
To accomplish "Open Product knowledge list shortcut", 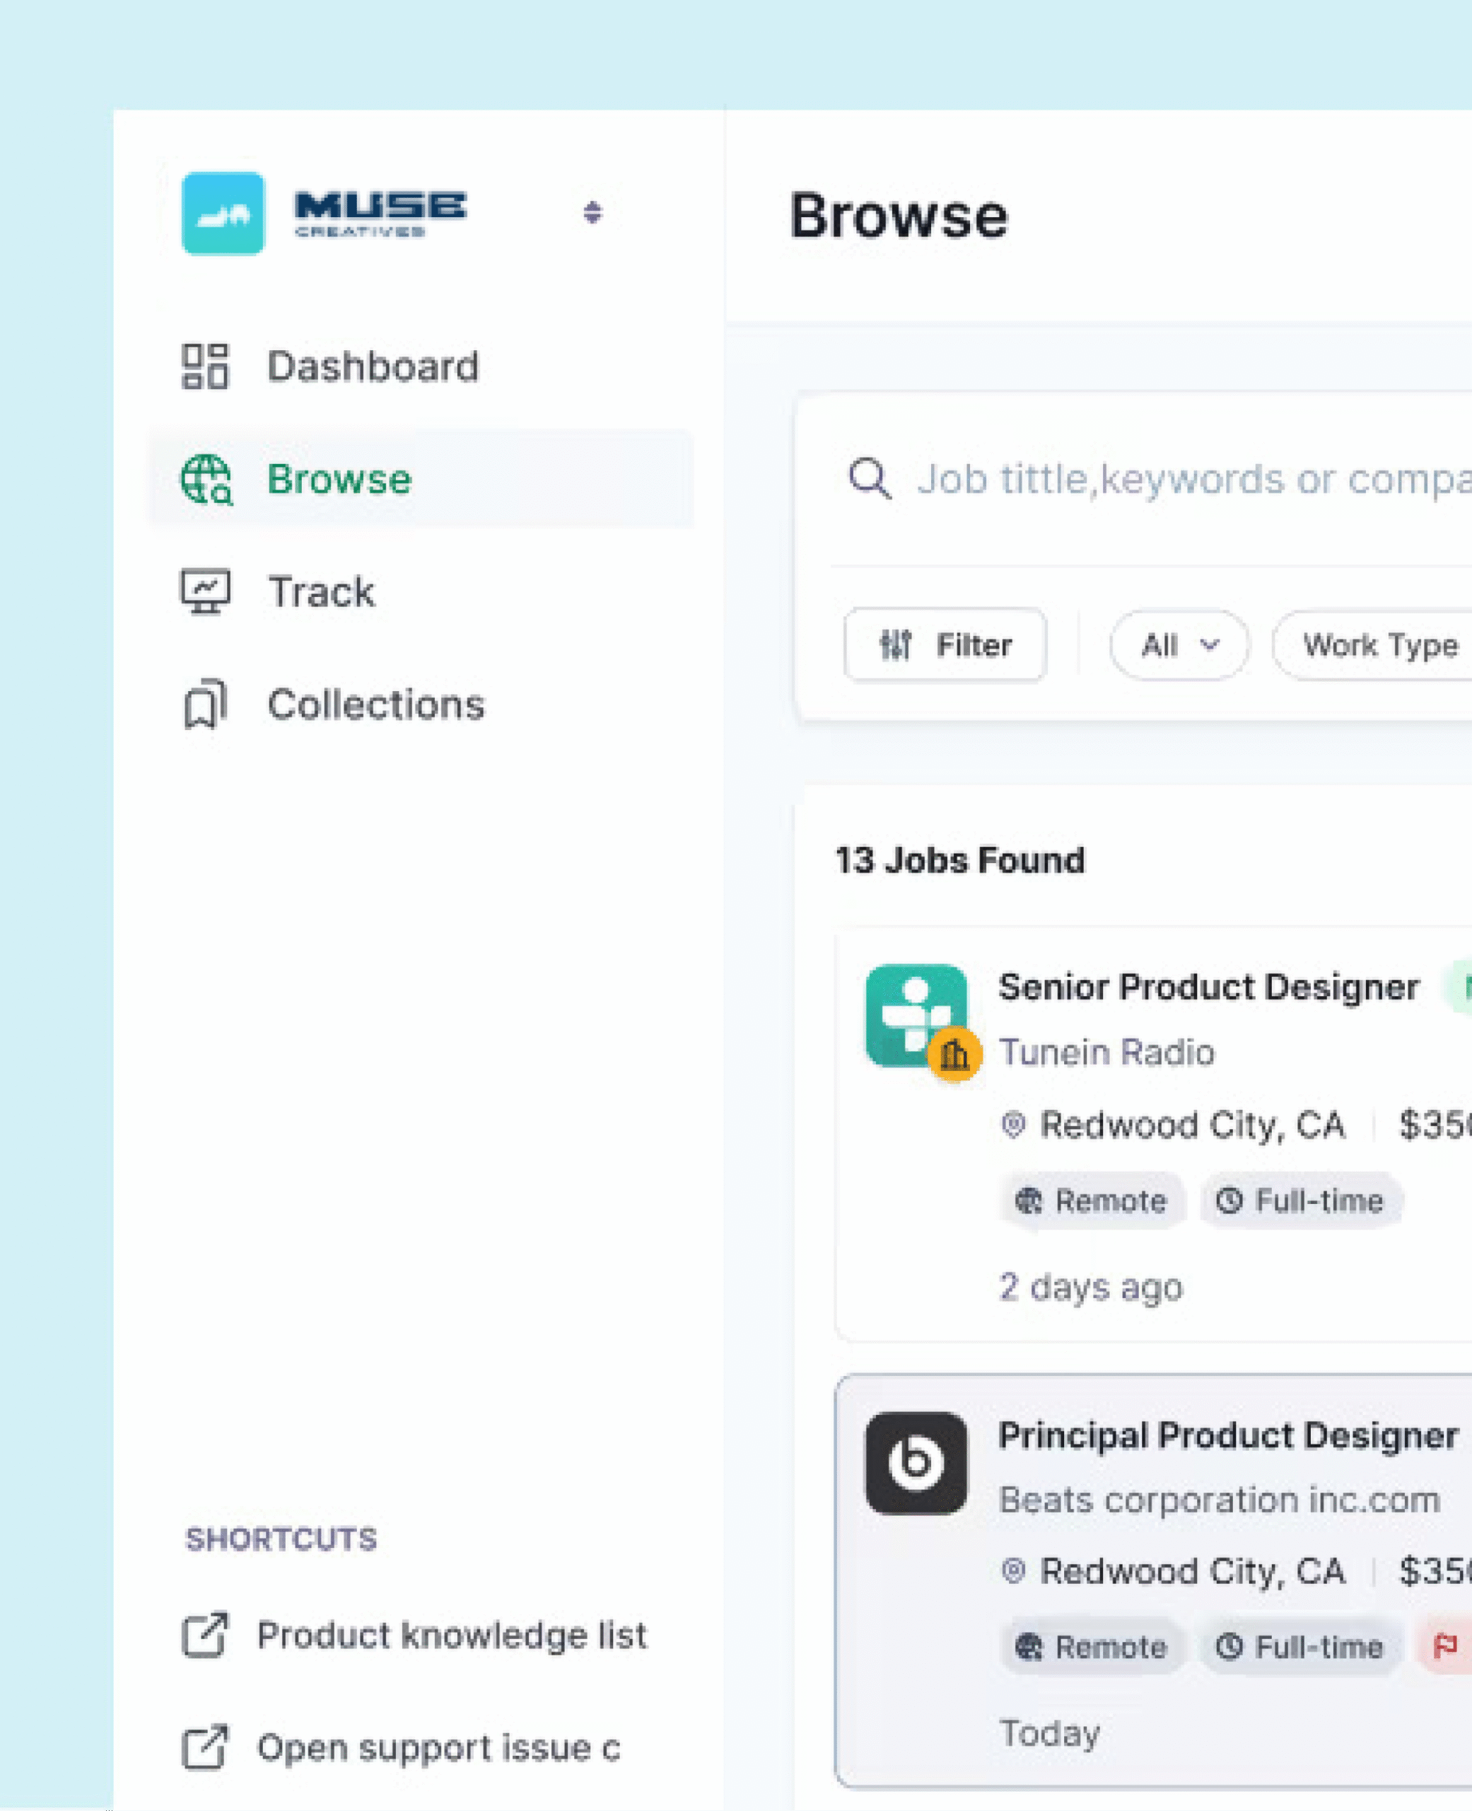I will pos(451,1635).
